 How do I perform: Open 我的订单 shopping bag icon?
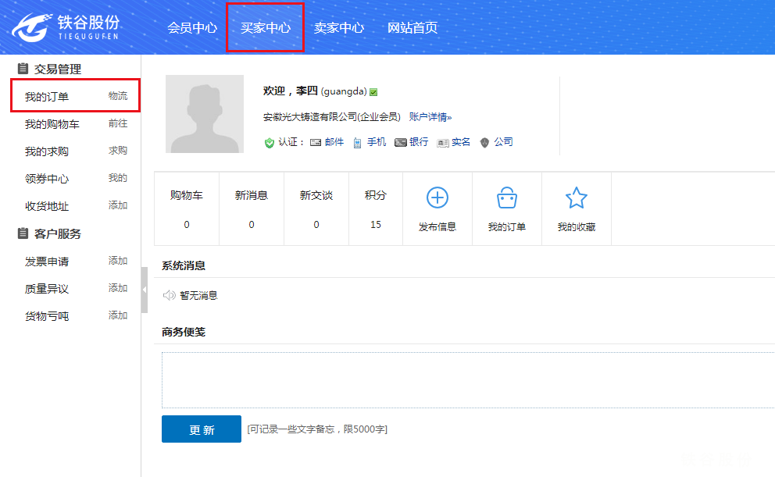(506, 198)
